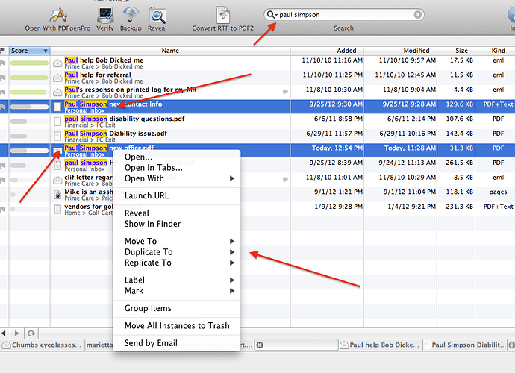Select Paul Simpson Diability issue.pdf
Image resolution: width=515 pixels, height=373 pixels.
tap(257, 136)
